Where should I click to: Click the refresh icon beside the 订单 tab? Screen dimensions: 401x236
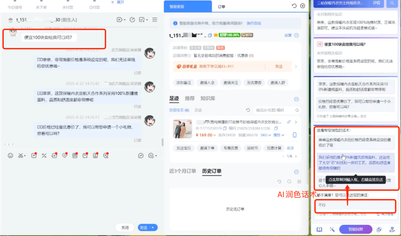tap(294, 6)
